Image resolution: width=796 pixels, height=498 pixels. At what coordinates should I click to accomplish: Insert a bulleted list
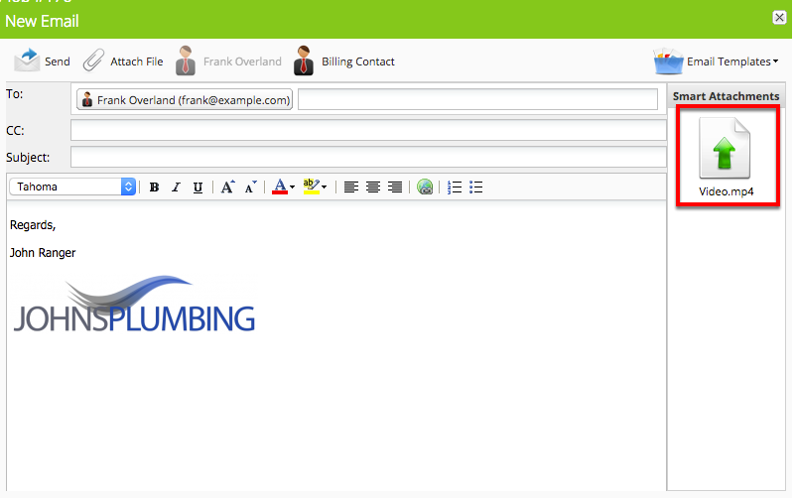point(476,187)
